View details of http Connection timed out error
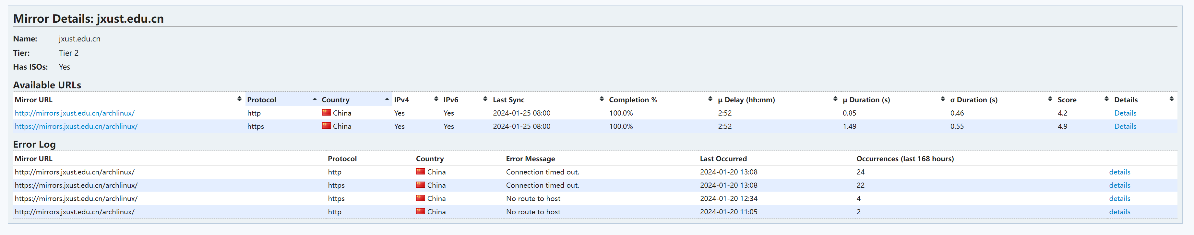 pyautogui.click(x=1119, y=172)
